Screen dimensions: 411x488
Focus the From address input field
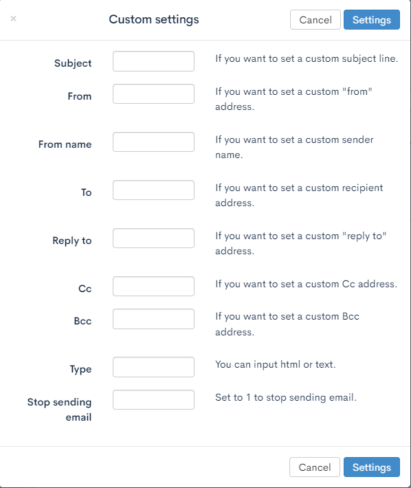tap(153, 93)
